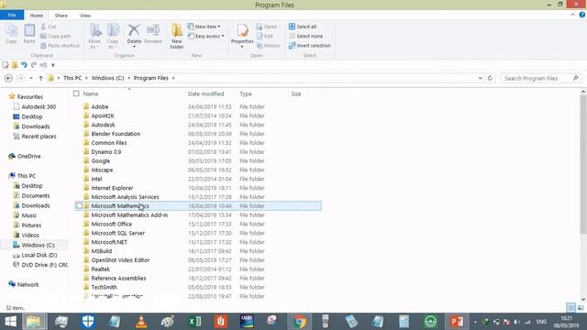Open recent locations dropdown arrow
This screenshot has width=587, height=330.
point(31,78)
